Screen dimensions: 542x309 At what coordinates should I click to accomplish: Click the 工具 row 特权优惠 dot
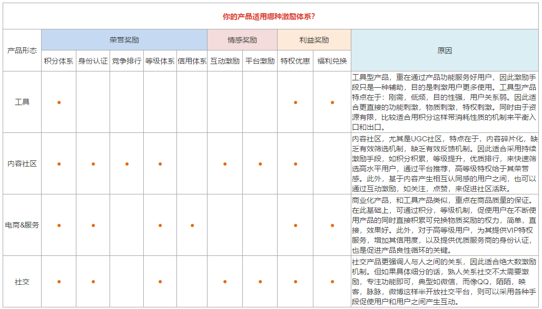pyautogui.click(x=295, y=102)
